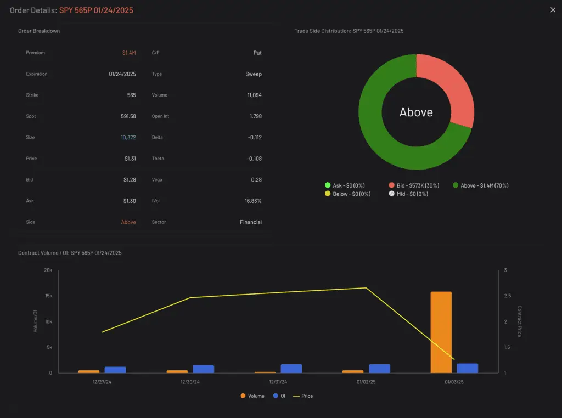Click the Theta value -0.108
562x418 pixels.
tap(255, 159)
